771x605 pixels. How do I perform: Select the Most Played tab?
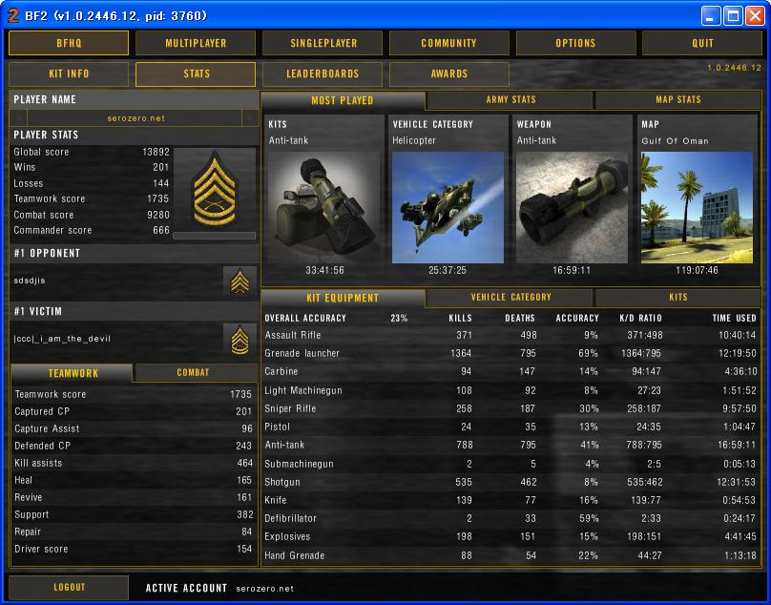[343, 100]
